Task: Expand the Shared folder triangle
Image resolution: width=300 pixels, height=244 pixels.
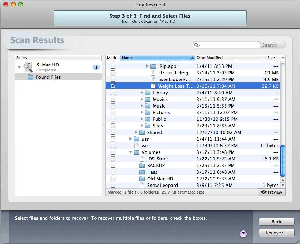Action: pos(136,132)
